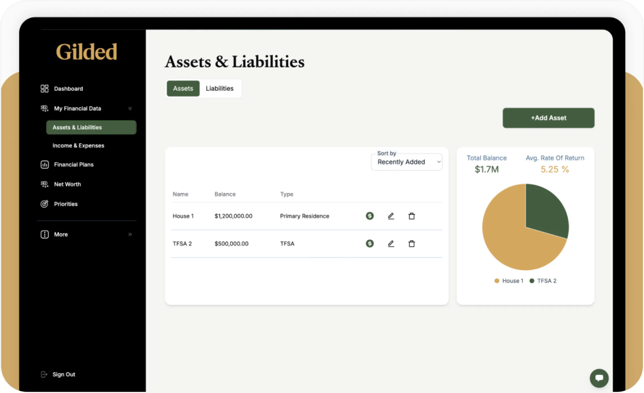This screenshot has width=644, height=393.
Task: Select the Assets & Liabilities sidebar link
Action: (77, 127)
